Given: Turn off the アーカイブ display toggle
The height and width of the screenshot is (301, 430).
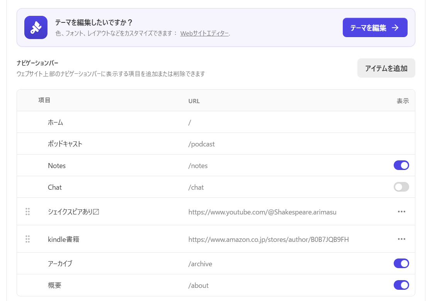Looking at the screenshot, I should [x=401, y=264].
